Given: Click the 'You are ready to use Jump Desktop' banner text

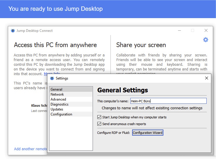Looking at the screenshot, I should tap(56, 9).
